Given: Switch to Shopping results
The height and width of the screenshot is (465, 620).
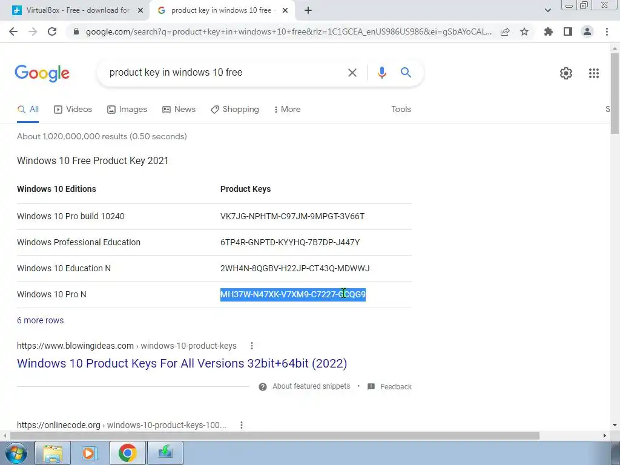Looking at the screenshot, I should click(x=235, y=110).
